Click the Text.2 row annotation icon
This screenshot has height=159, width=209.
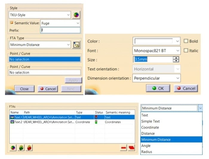click(x=12, y=122)
